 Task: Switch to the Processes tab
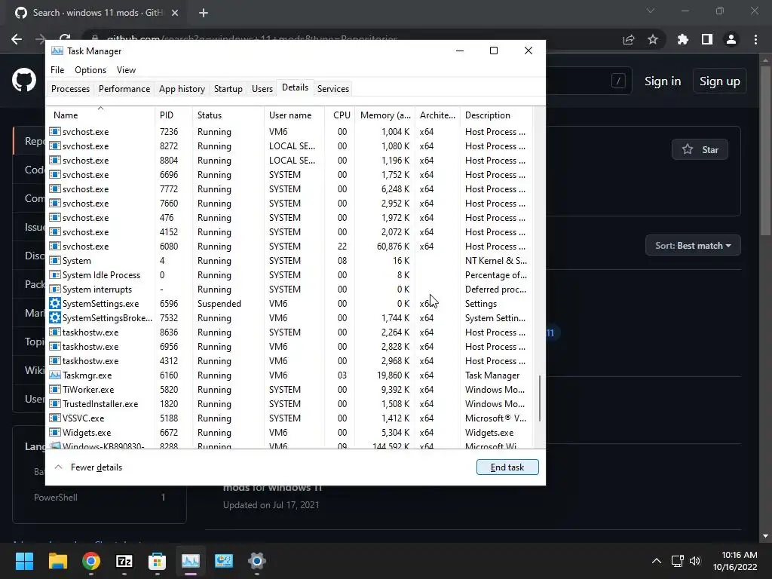click(x=70, y=89)
